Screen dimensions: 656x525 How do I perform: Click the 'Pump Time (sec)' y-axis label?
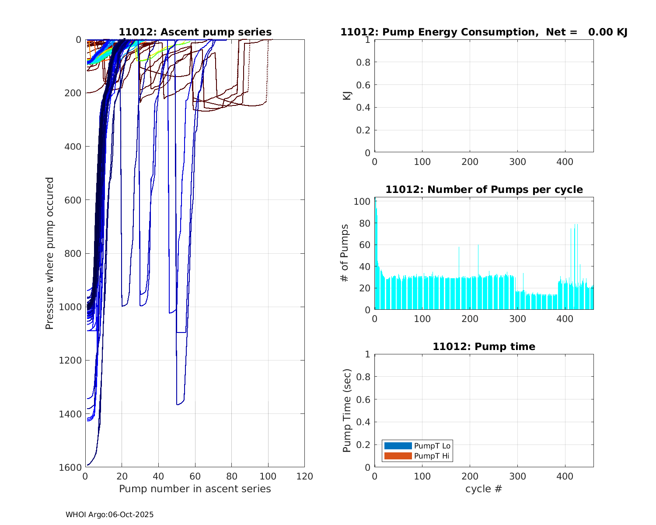coord(347,410)
